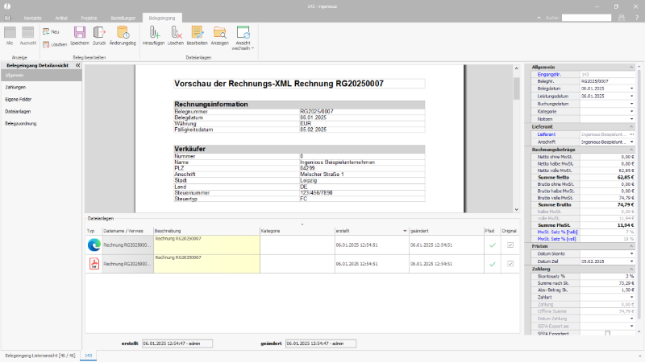The image size is (645, 362).
Task: Open Zahlungen in sidebar
Action: 15,88
